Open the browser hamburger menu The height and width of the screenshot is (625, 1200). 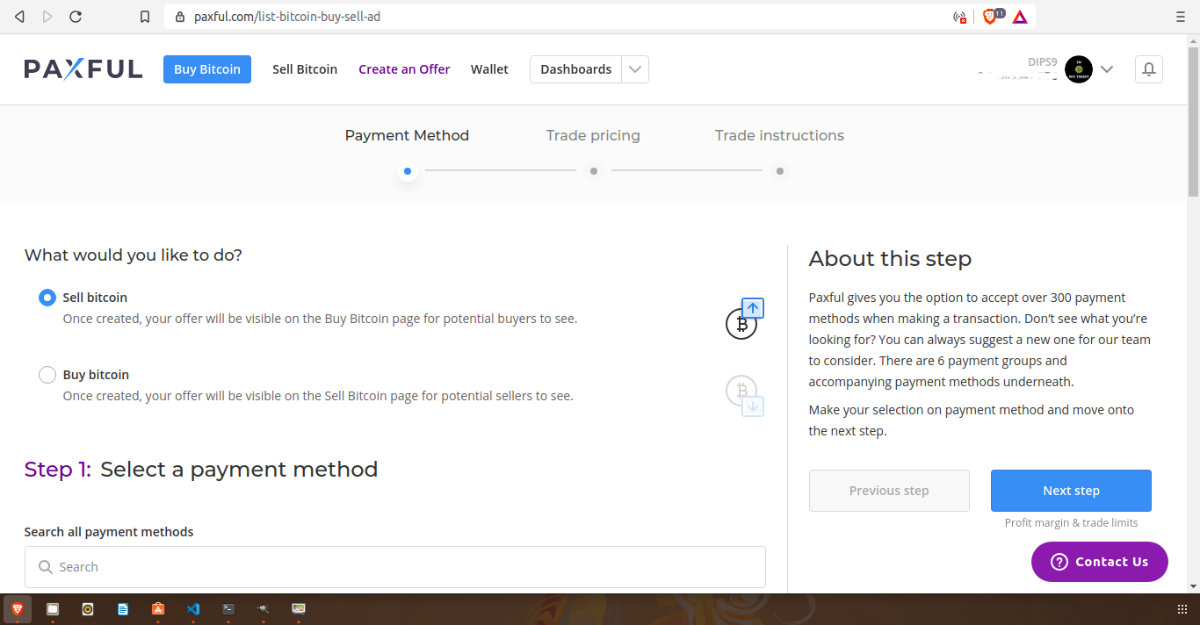coord(1180,17)
